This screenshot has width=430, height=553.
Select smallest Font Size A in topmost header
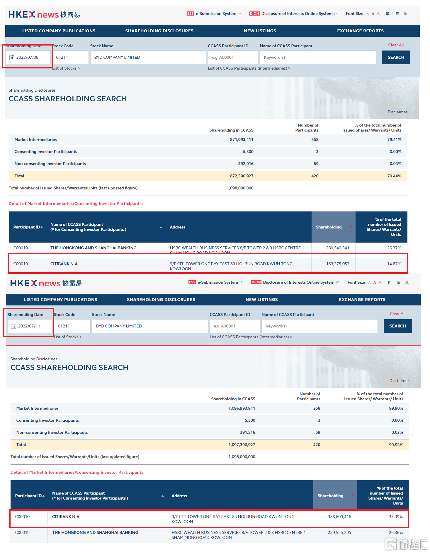click(368, 14)
